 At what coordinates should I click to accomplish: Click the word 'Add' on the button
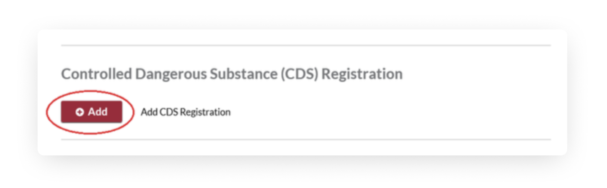pos(97,112)
